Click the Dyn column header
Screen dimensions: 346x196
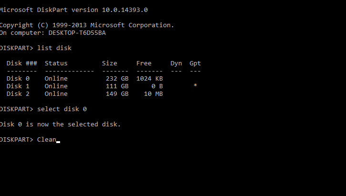[176, 63]
